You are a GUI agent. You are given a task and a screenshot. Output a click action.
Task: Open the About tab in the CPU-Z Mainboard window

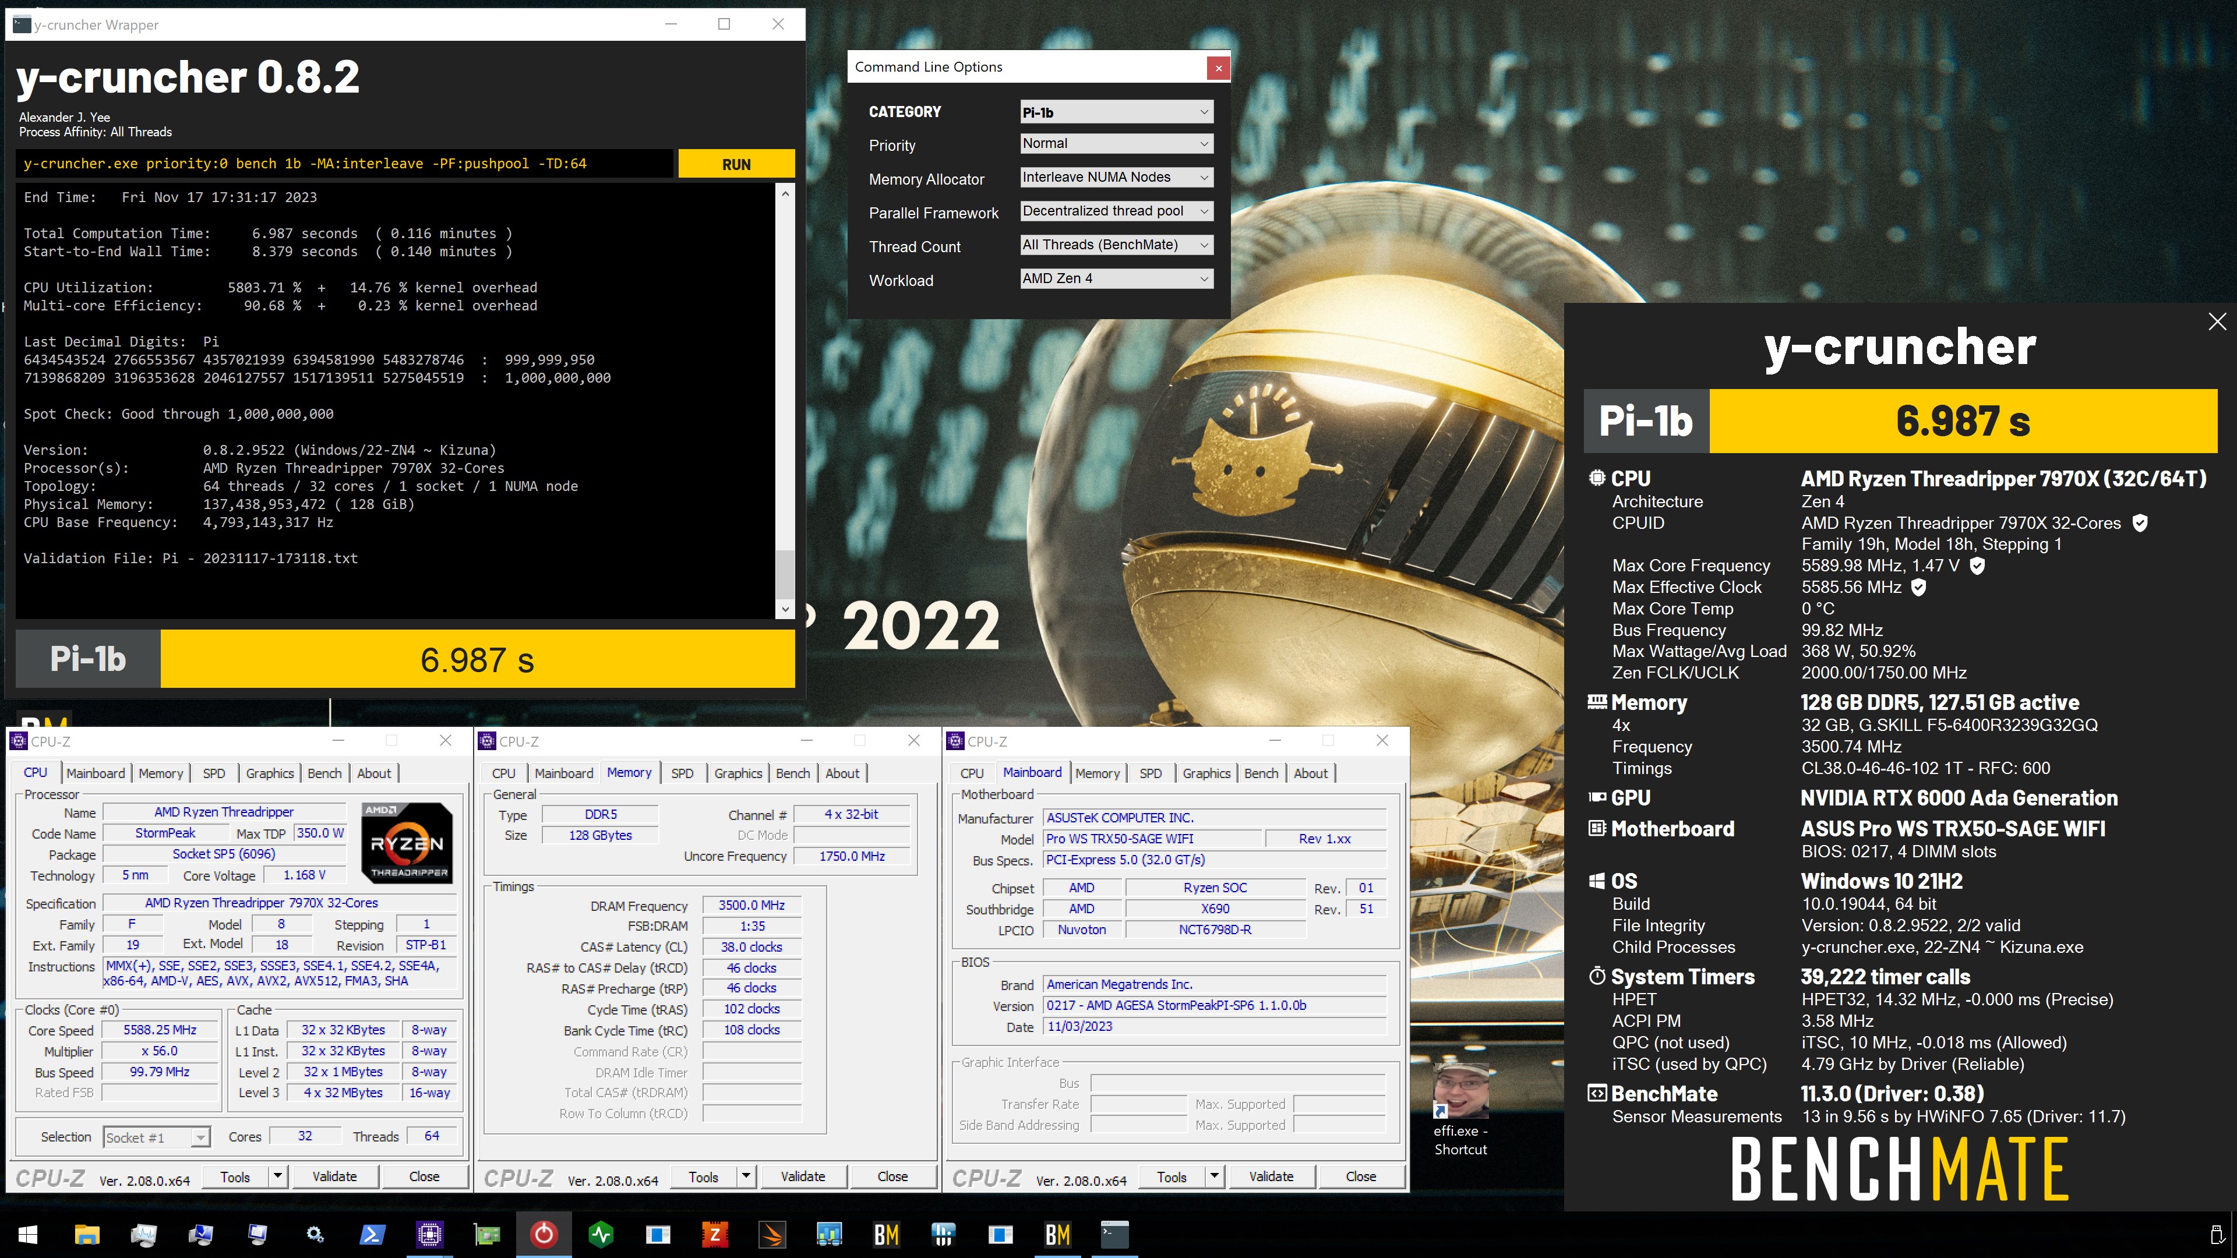[1310, 773]
